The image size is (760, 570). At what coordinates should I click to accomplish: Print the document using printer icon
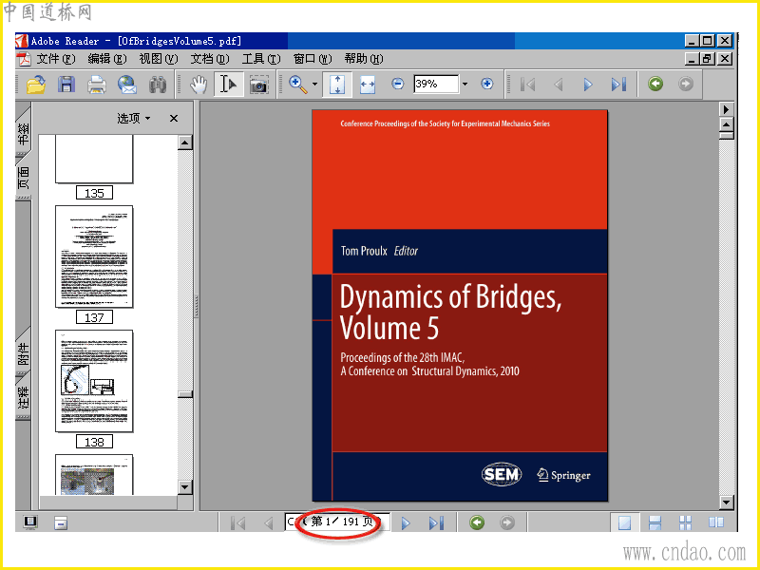click(96, 85)
